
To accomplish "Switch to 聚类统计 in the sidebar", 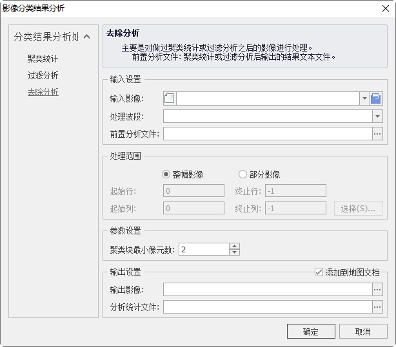I will click(43, 59).
